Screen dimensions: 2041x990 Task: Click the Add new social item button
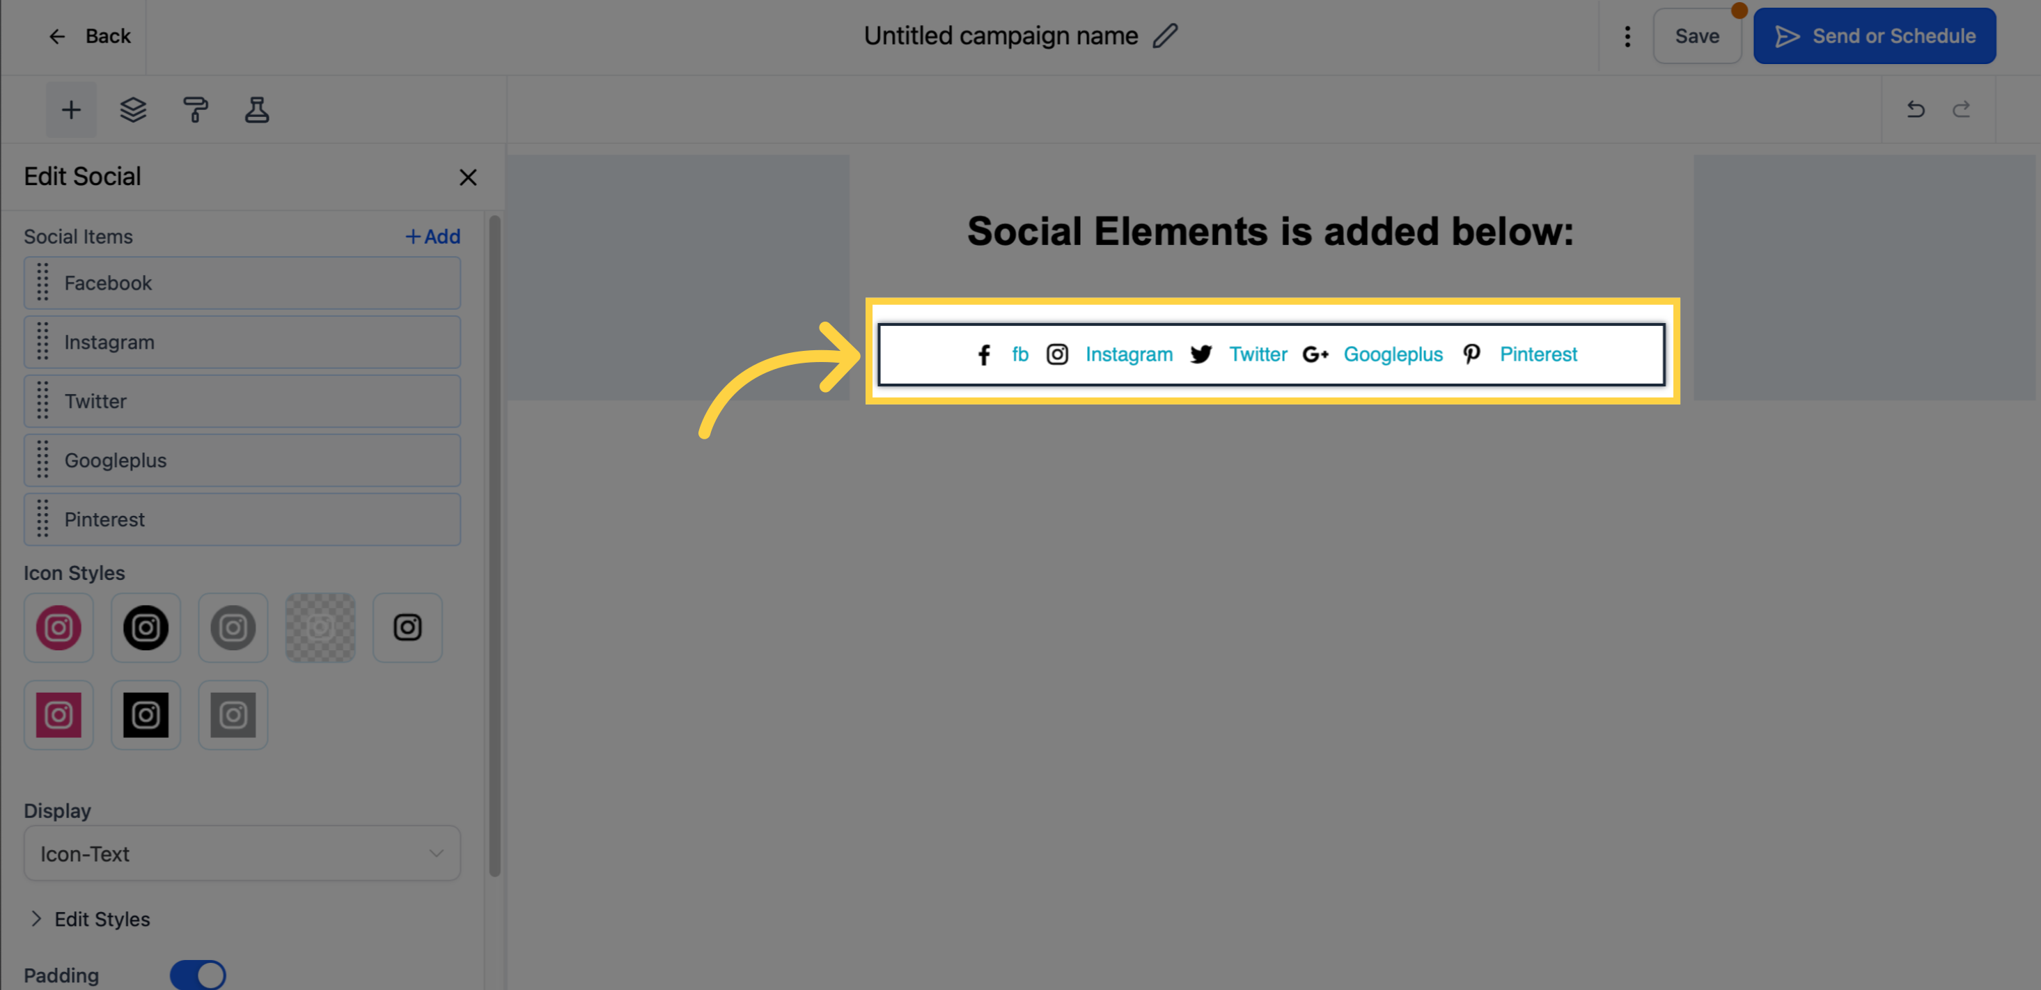click(432, 237)
